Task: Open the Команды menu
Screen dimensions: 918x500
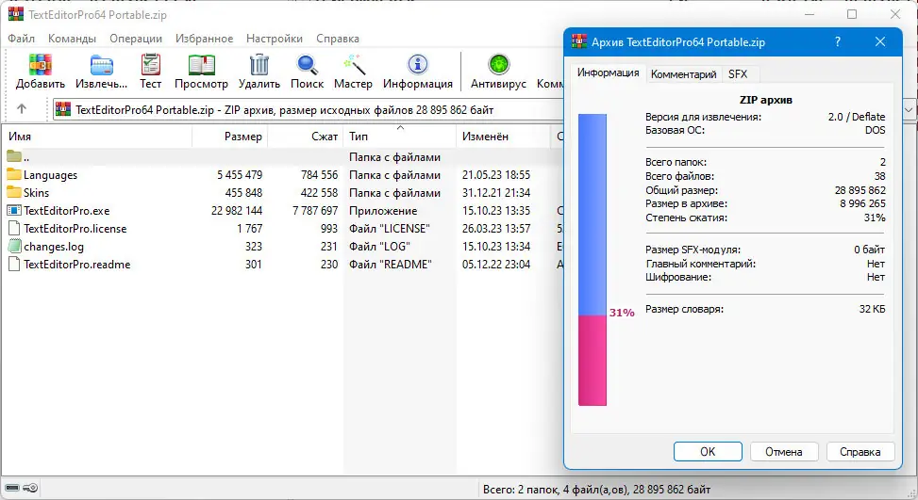Action: 72,39
